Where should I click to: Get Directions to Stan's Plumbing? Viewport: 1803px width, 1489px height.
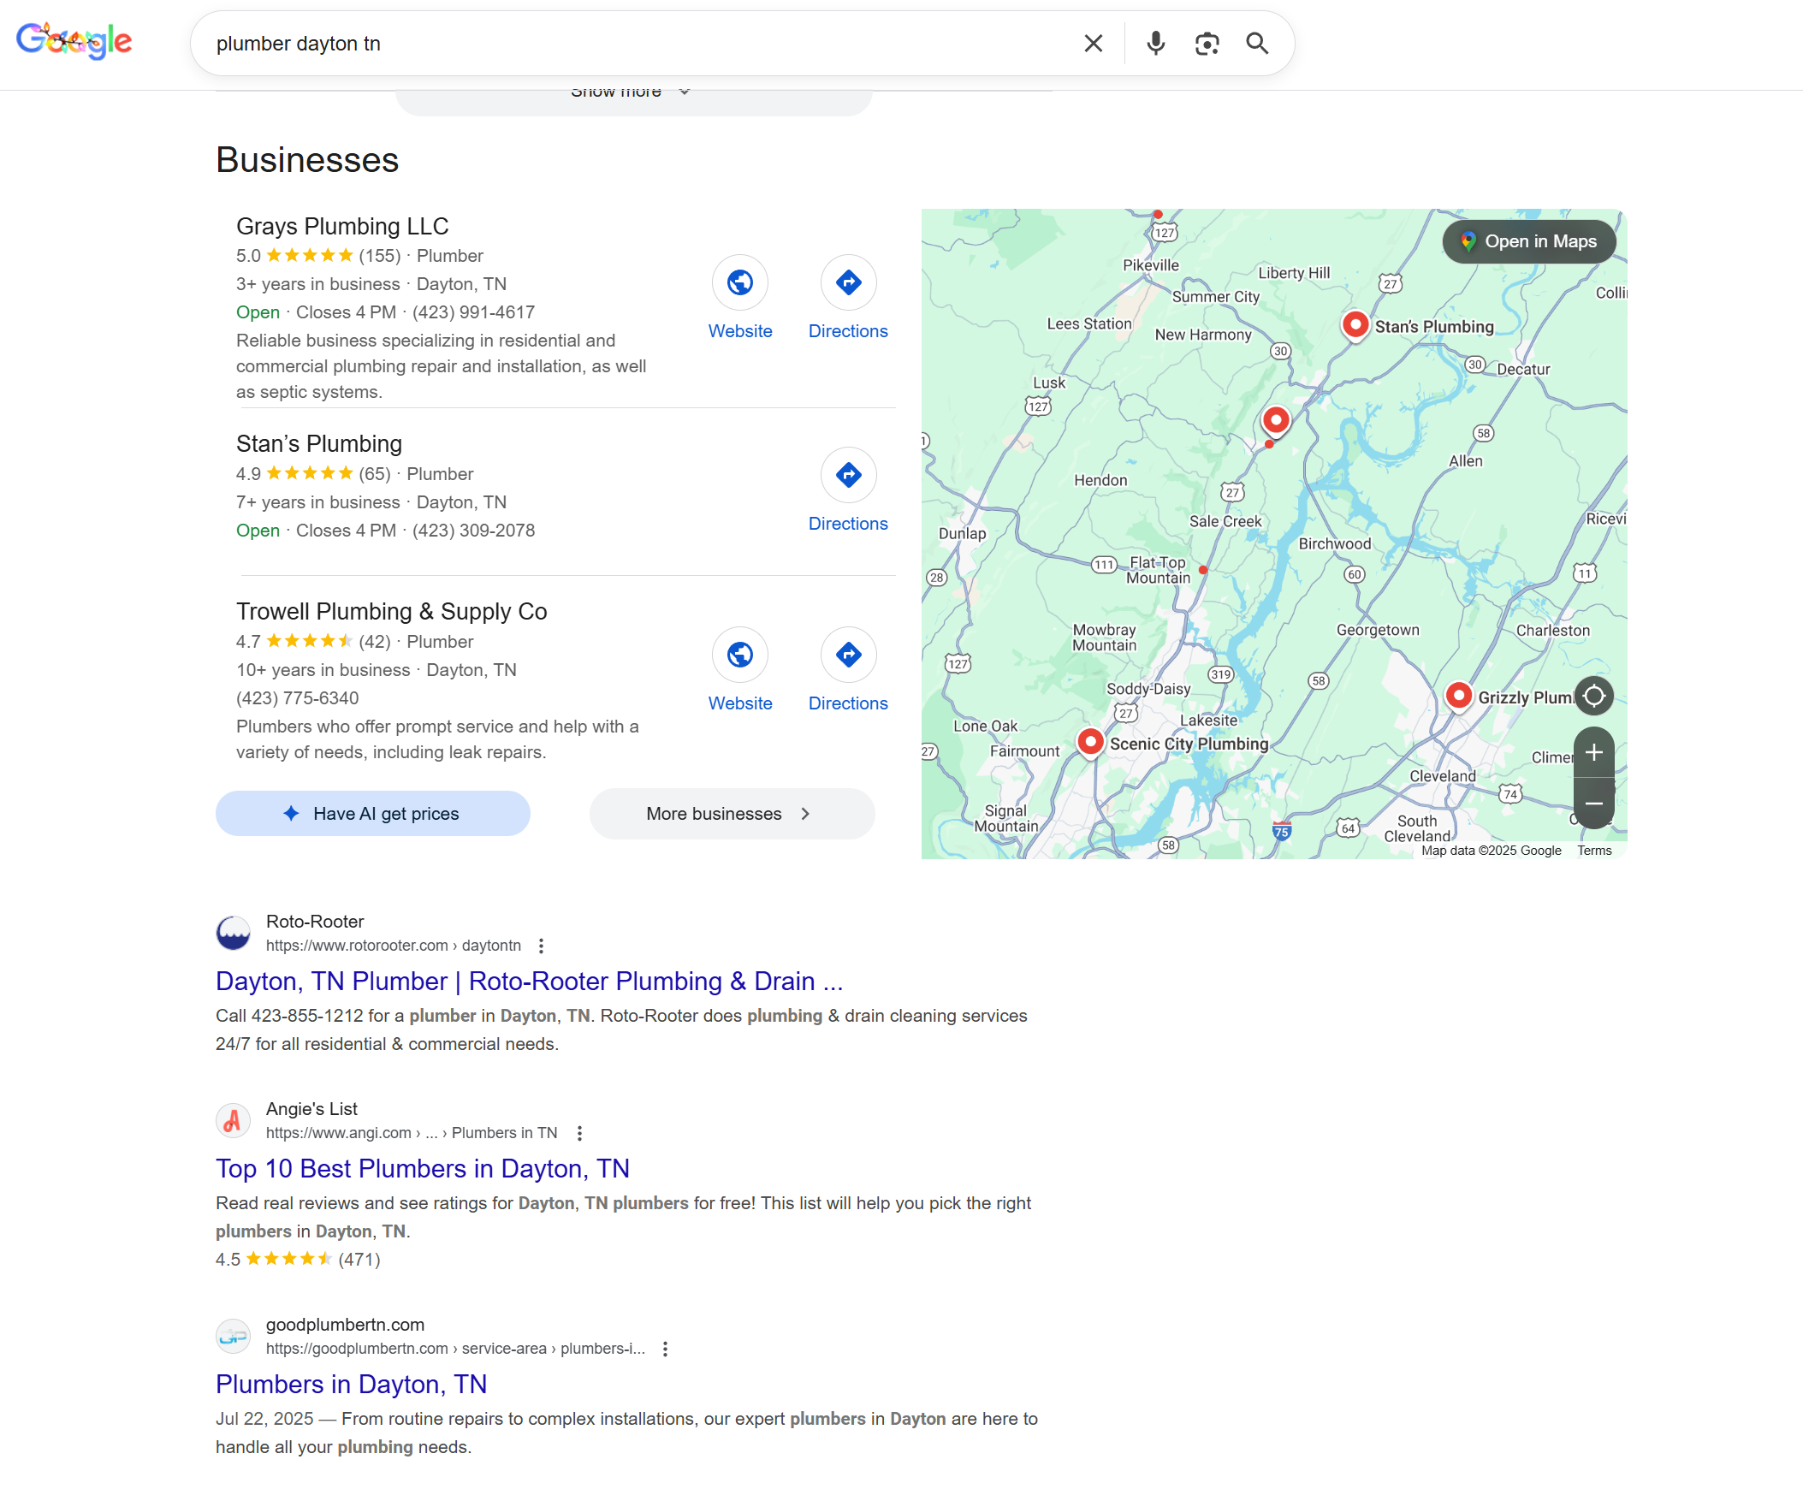tap(847, 475)
